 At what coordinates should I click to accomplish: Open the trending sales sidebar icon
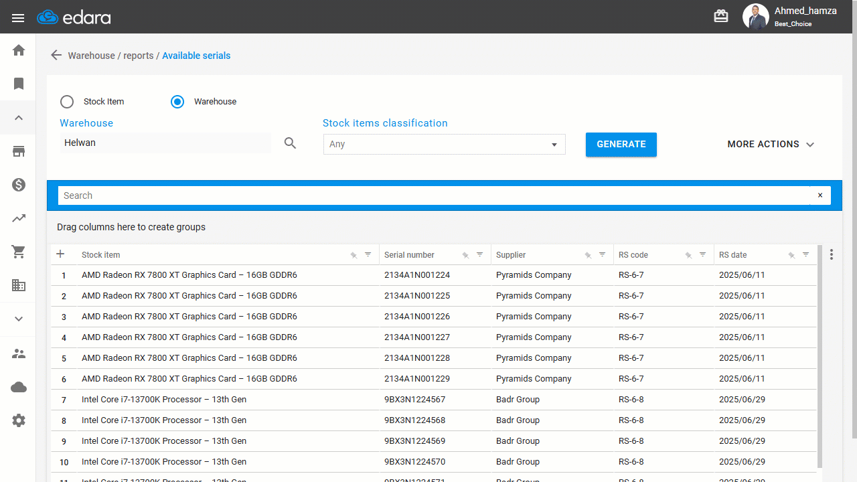pos(19,218)
